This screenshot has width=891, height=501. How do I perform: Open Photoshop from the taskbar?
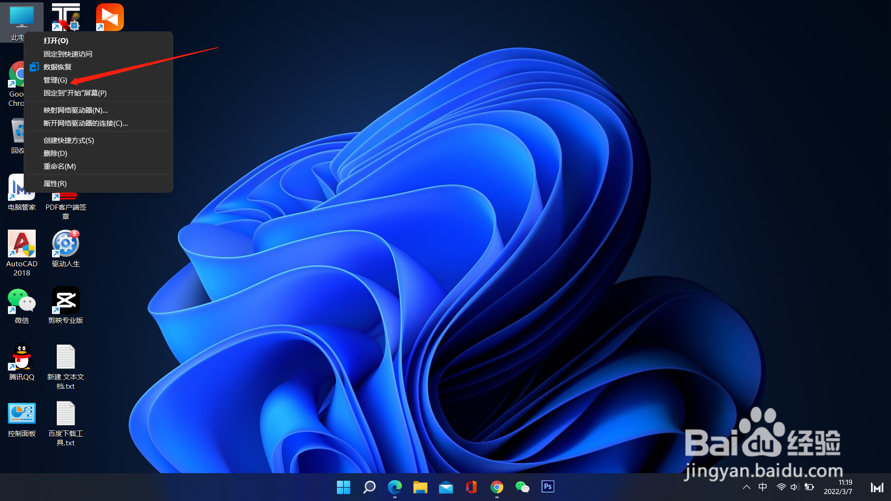tap(548, 487)
